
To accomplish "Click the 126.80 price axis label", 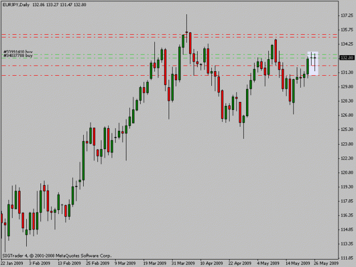I will pyautogui.click(x=347, y=115).
